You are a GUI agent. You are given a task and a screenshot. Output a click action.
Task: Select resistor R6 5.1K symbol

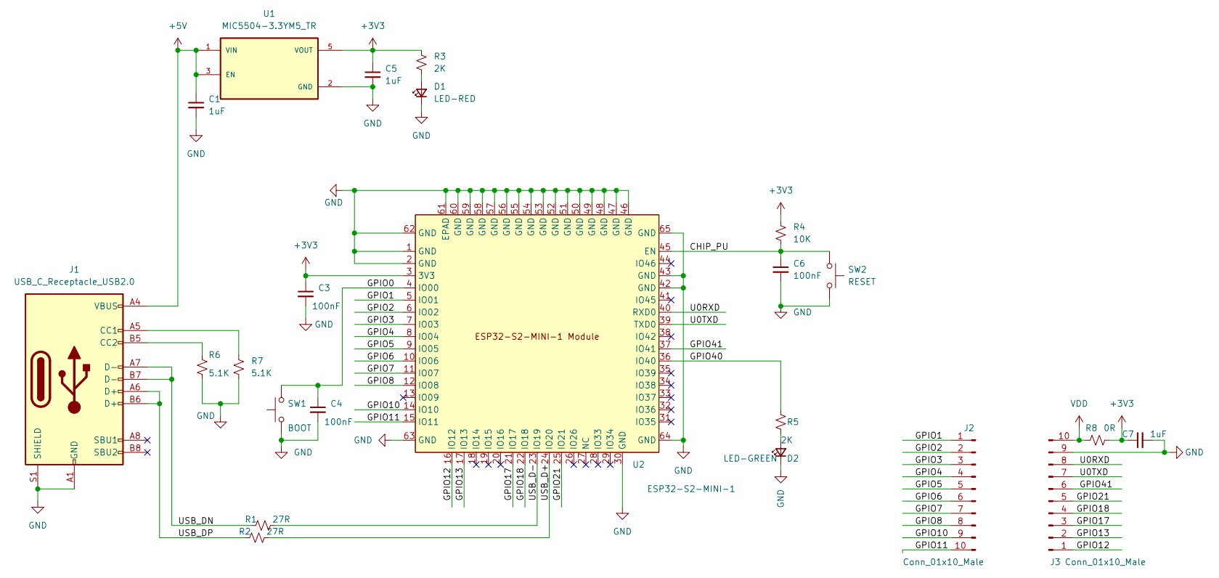(x=202, y=368)
